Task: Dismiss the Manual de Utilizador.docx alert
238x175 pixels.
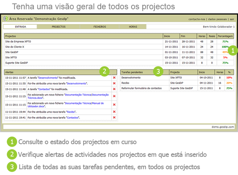Action: tap(114, 105)
